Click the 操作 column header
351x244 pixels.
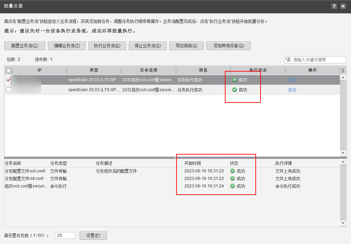point(313,70)
